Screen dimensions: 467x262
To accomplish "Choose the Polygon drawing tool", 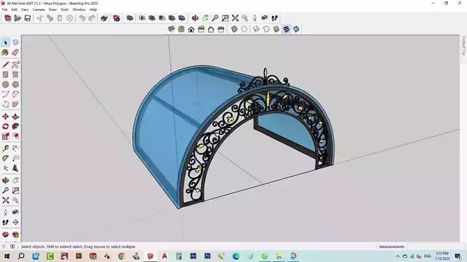I will (x=15, y=84).
